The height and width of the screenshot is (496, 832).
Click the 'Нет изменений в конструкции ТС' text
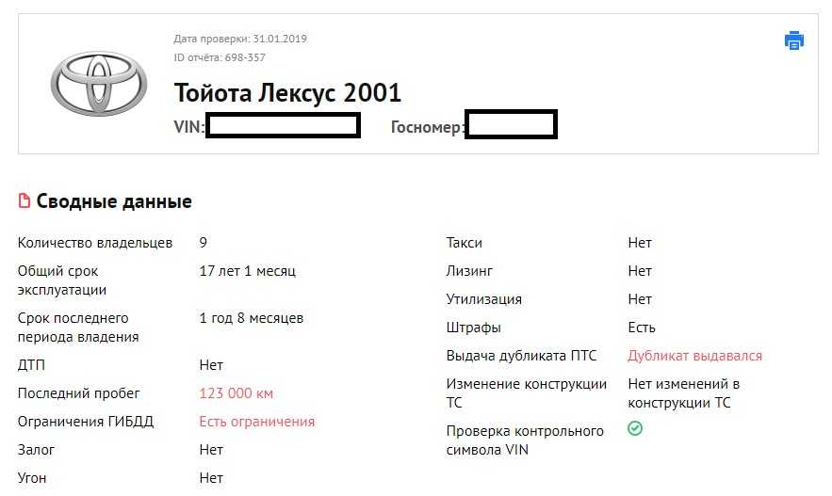click(683, 393)
